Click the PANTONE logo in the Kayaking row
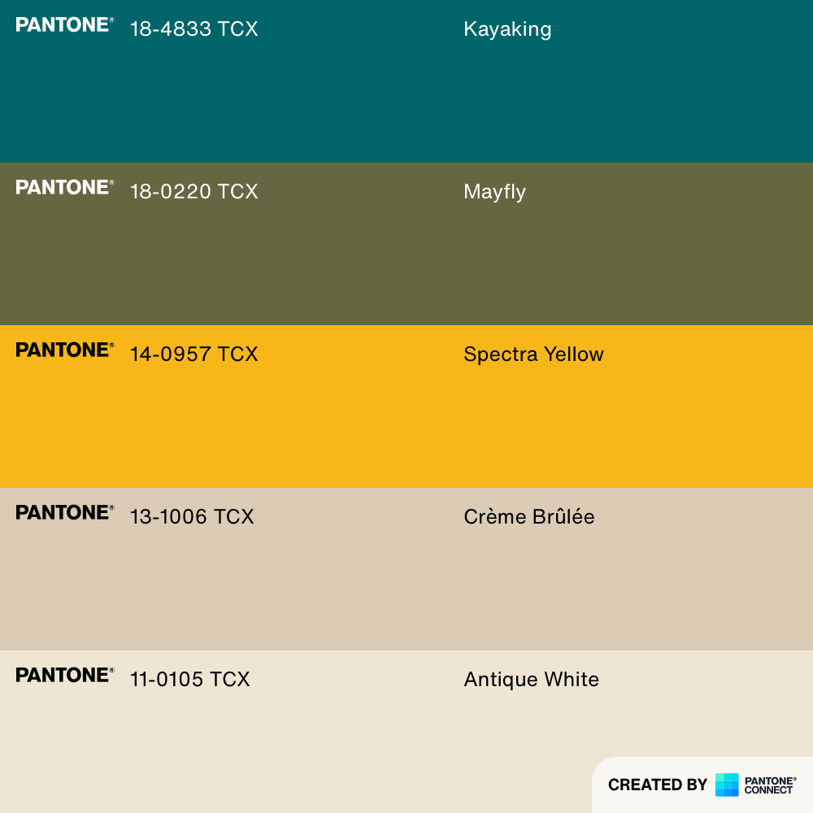 coord(65,25)
